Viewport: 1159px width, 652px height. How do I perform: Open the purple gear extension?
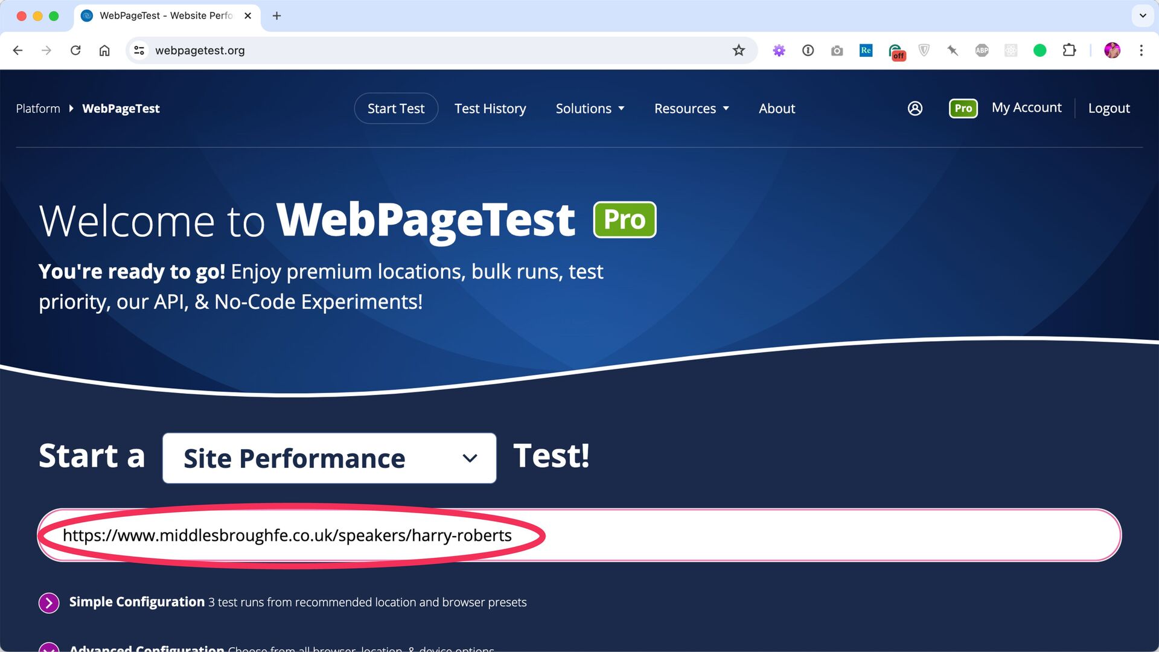[x=779, y=51]
